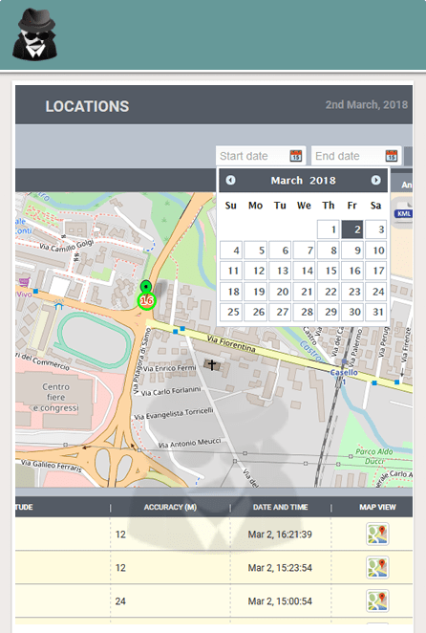Pick March 28 in the calendar

tap(304, 312)
